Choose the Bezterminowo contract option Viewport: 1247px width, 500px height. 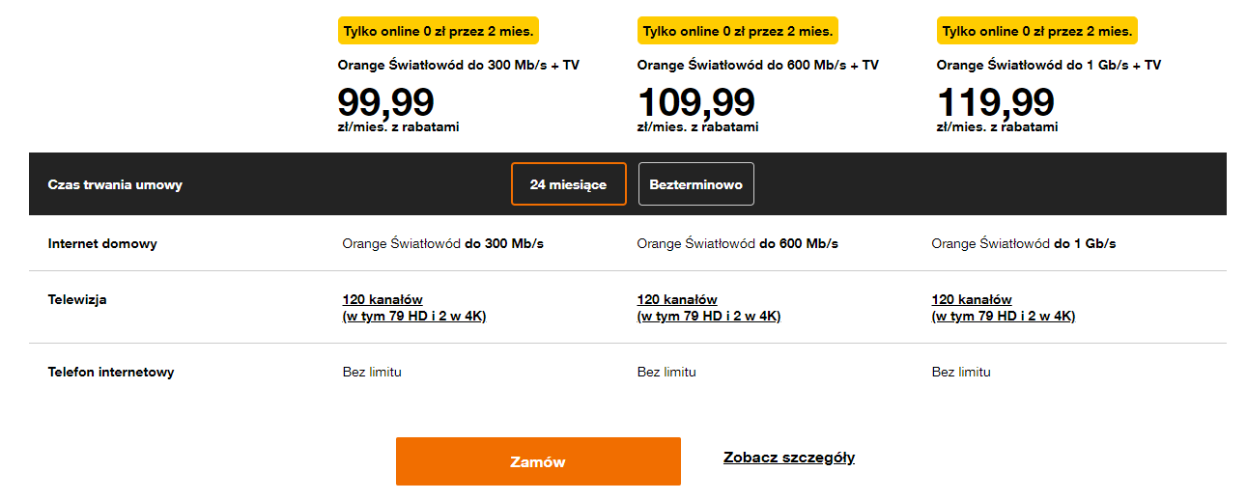(695, 184)
